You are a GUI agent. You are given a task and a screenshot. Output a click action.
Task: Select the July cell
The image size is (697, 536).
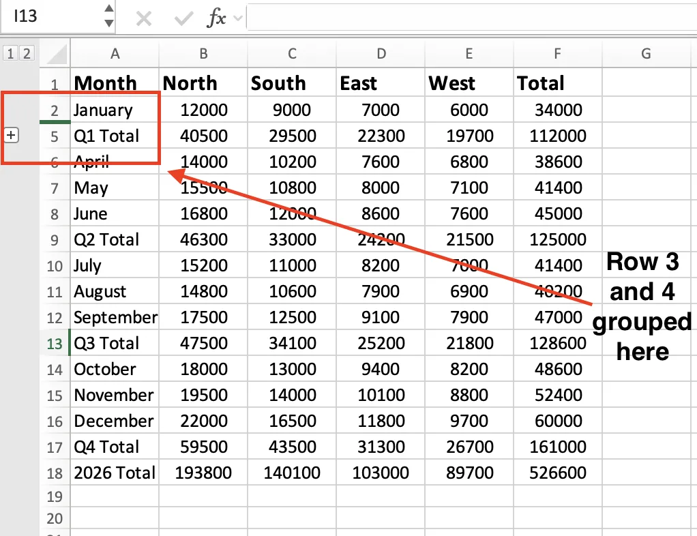tap(115, 265)
